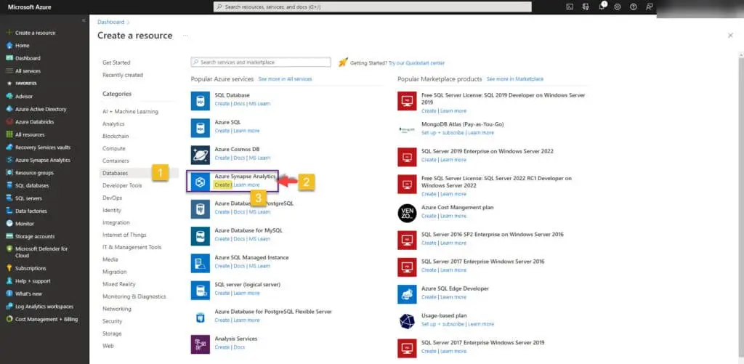Open the ellipsis menu beside Create a resource

pos(185,36)
